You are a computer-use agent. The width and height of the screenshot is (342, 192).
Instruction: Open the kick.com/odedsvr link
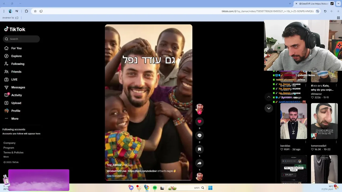point(142,171)
